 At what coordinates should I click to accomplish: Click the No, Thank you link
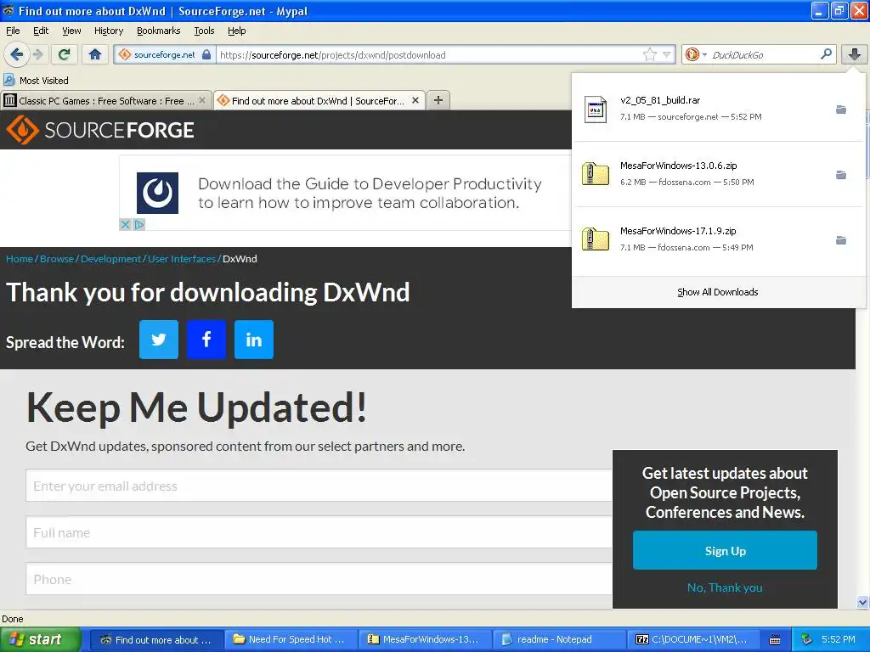point(725,587)
